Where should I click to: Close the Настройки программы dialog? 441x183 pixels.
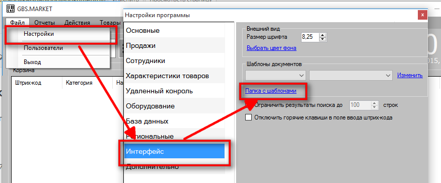pos(422,15)
